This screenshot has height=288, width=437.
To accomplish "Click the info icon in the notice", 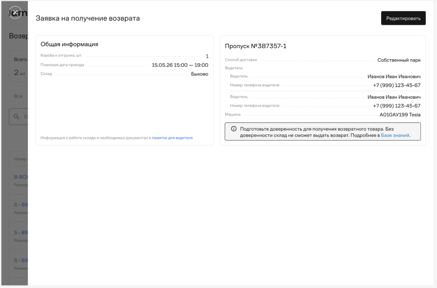I will pyautogui.click(x=233, y=129).
